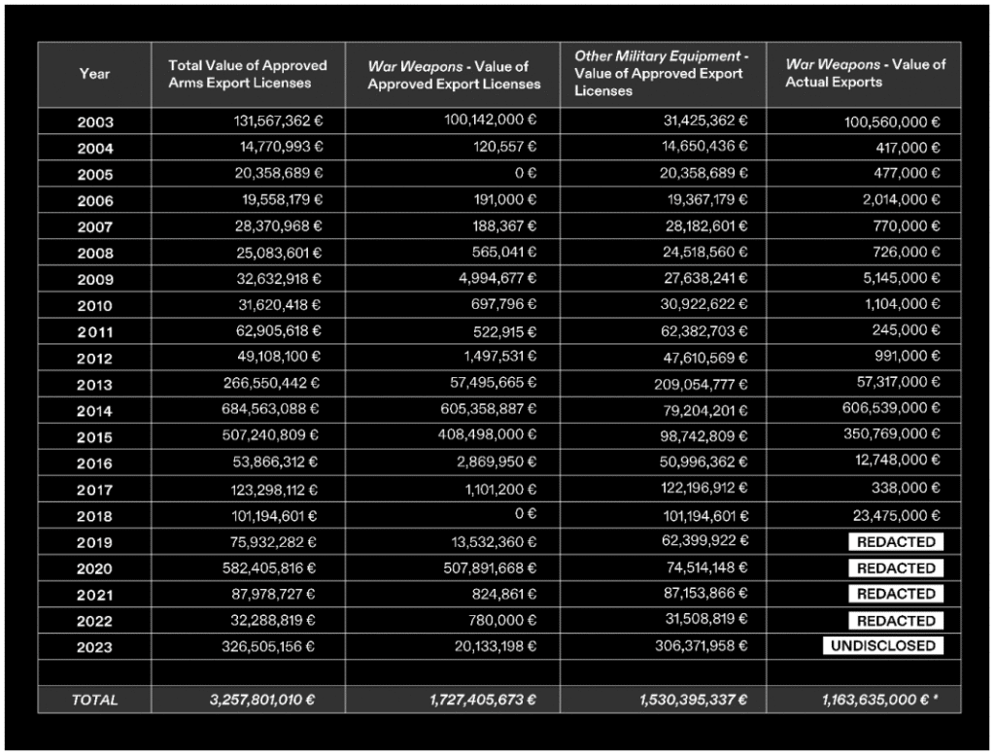Viewport: 995px width, 756px height.
Task: Select the grand total 3,257,801,010 € cell
Action: 260,700
